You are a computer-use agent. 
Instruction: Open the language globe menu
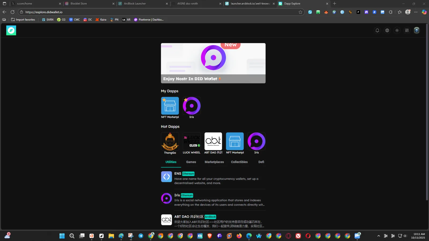point(387,31)
